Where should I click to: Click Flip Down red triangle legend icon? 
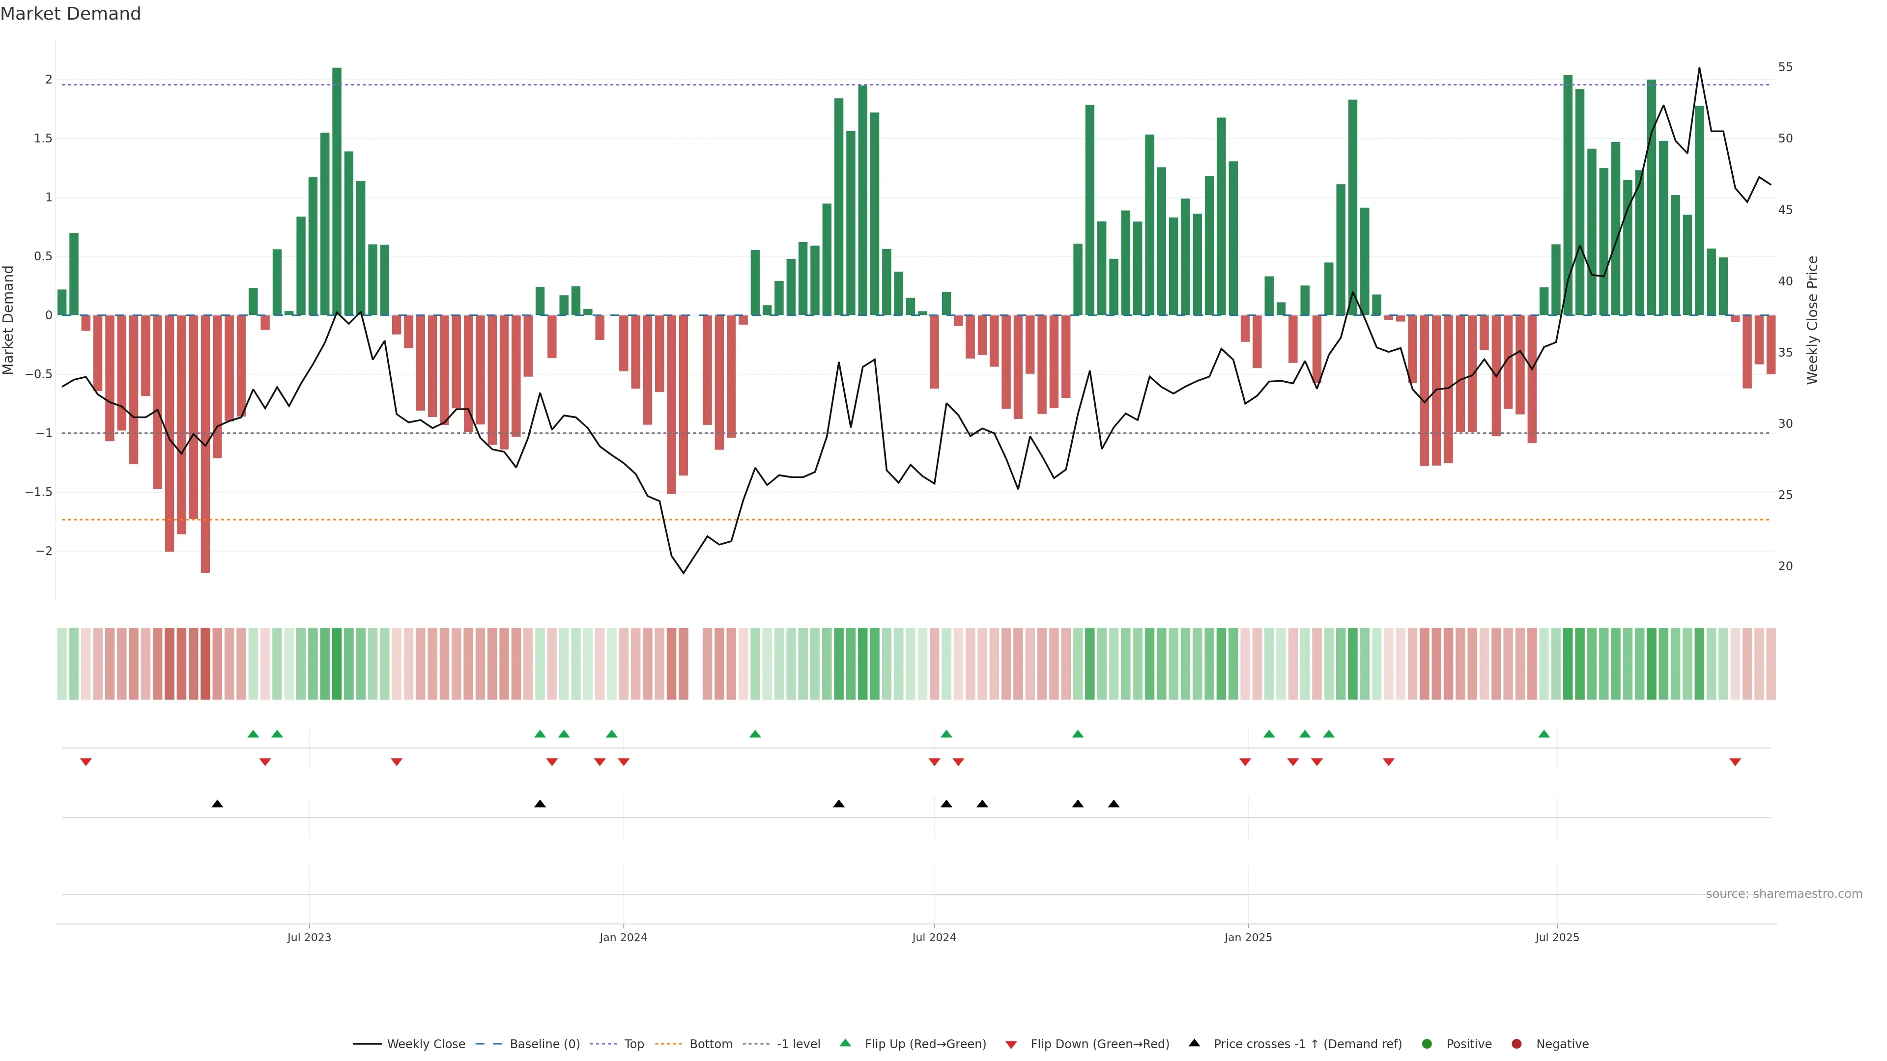point(1011,1045)
